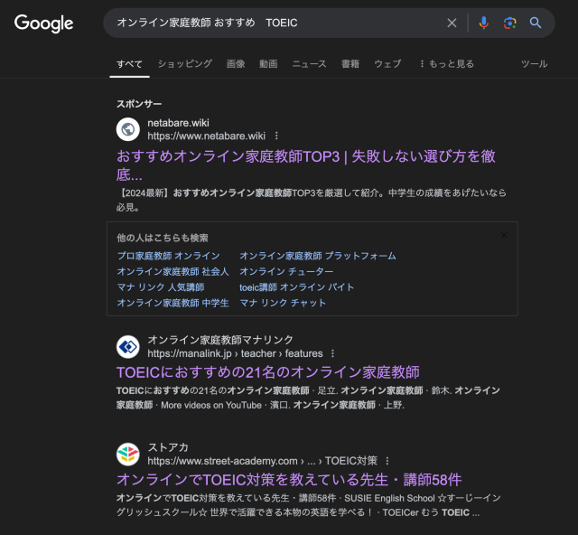Image resolution: width=578 pixels, height=535 pixels.
Task: Click the magnifying glass search button
Action: (536, 23)
